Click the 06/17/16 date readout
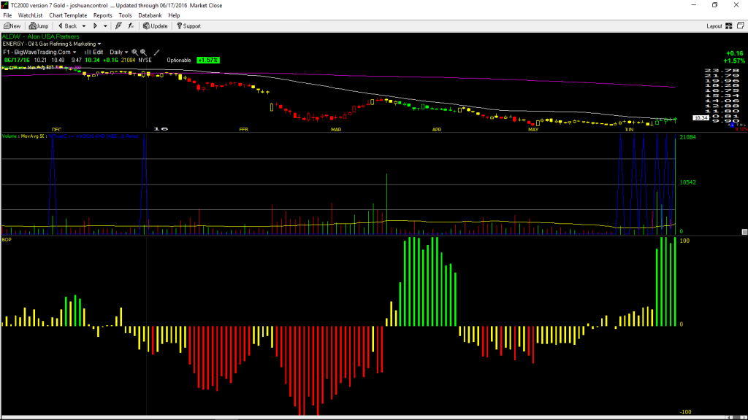 [x=18, y=60]
